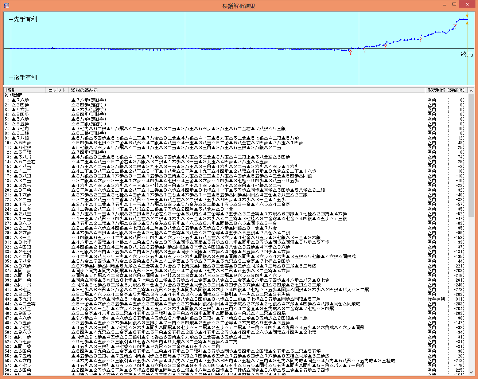
Task: Select the 初期盤面 row
Action: [14, 95]
